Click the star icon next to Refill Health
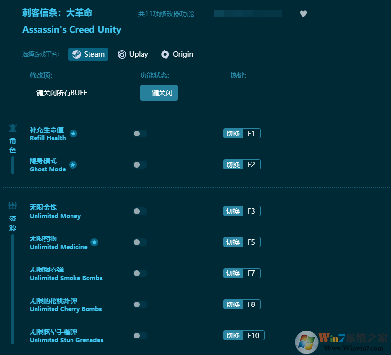This screenshot has height=355, width=391. (73, 133)
